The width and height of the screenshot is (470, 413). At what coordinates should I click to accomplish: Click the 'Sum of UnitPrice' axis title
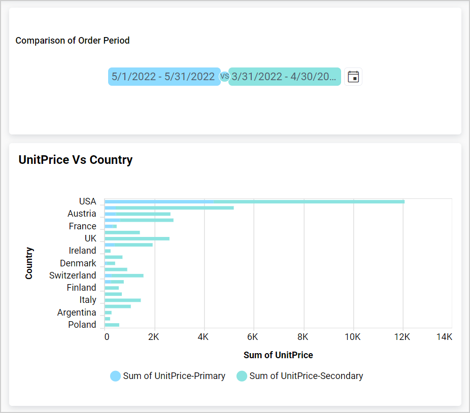point(278,355)
